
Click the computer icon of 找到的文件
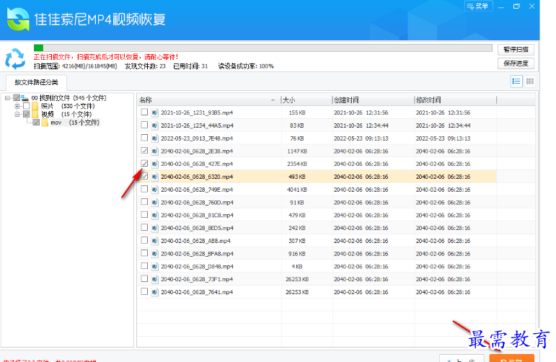(x=25, y=98)
